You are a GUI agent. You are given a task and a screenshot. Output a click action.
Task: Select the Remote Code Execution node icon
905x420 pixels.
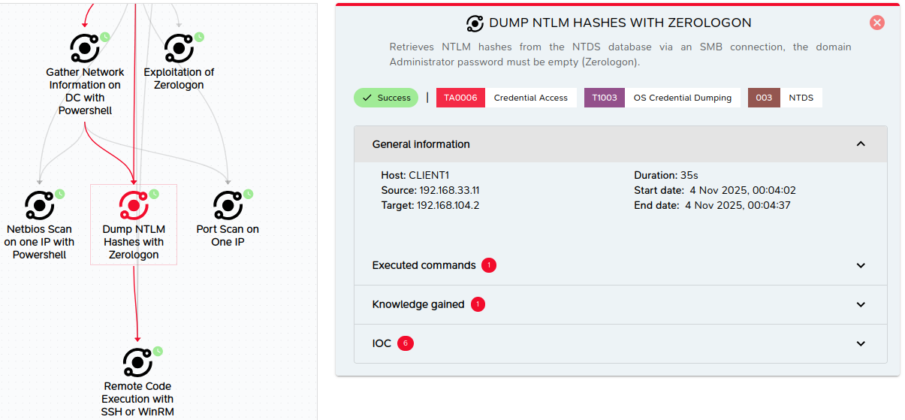click(137, 362)
